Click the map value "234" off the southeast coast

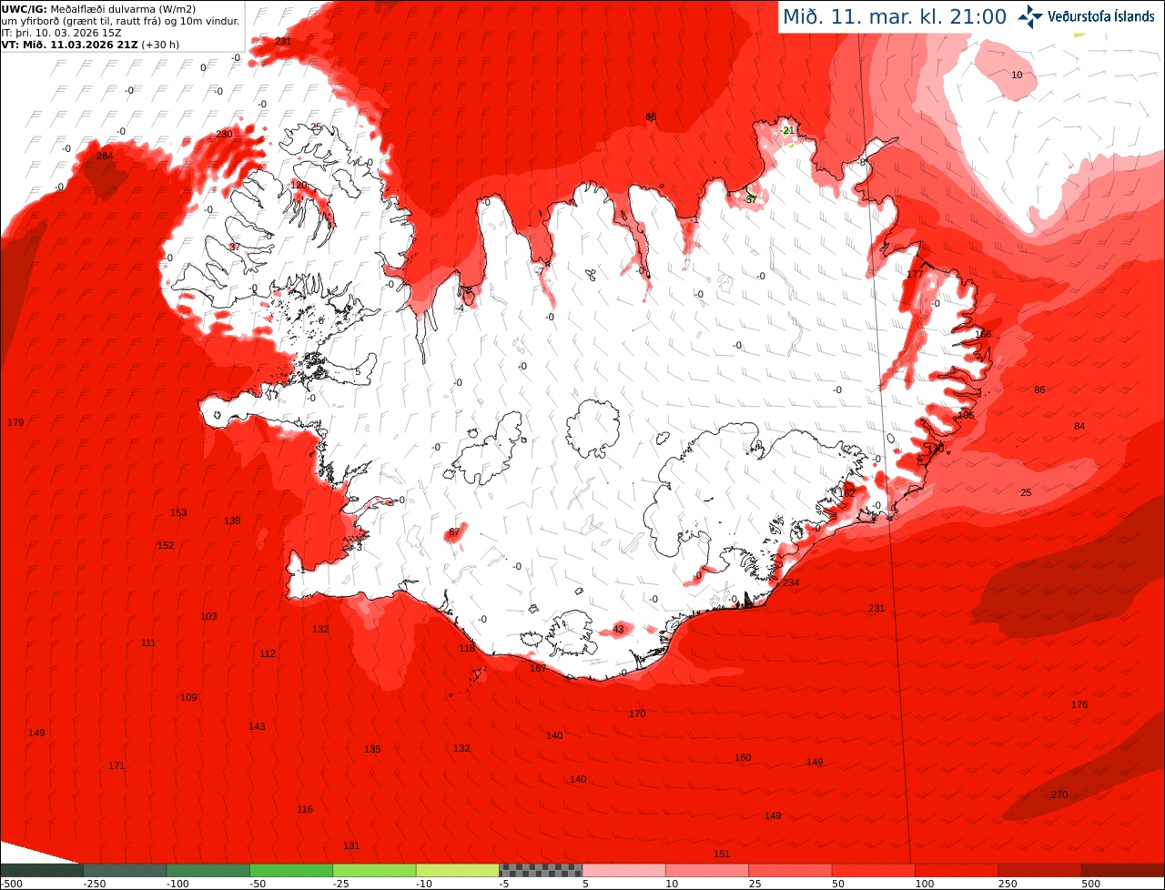791,582
